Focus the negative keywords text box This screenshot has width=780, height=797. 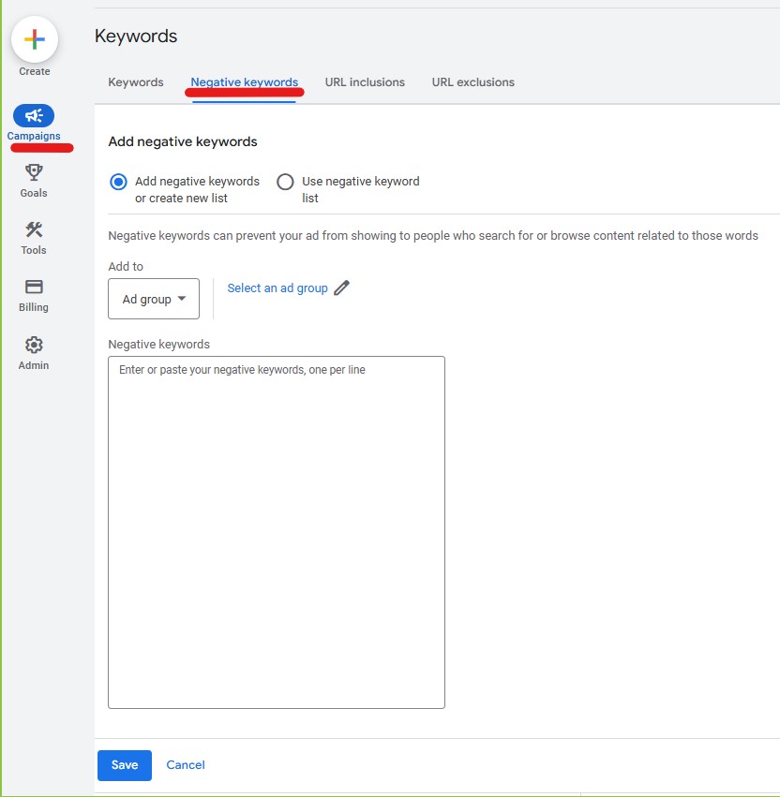(276, 532)
